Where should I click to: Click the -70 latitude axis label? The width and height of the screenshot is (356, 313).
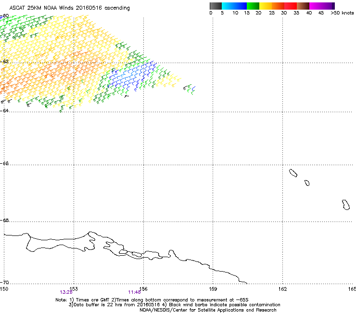point(4,282)
